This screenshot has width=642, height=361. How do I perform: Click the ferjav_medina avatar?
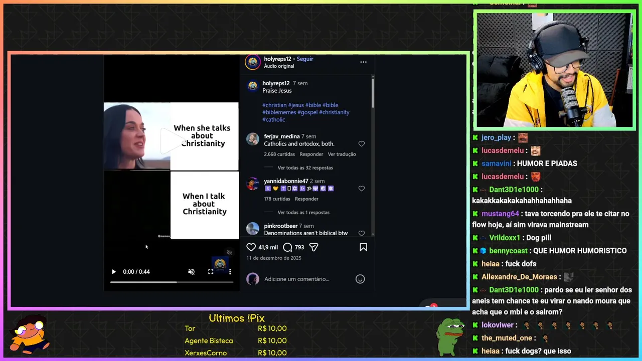click(253, 139)
